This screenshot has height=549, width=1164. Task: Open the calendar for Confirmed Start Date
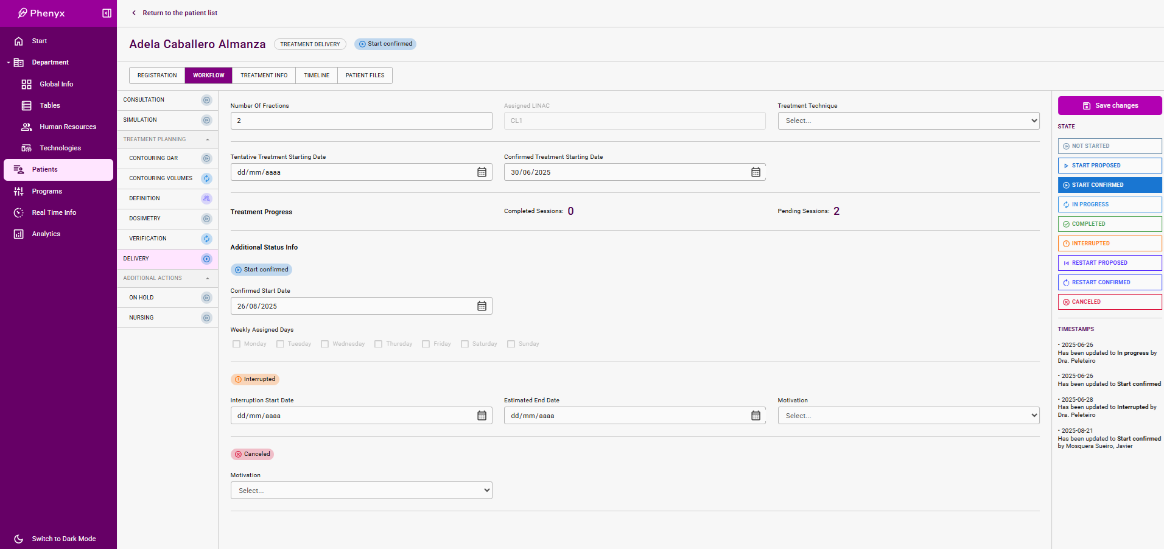click(x=482, y=306)
